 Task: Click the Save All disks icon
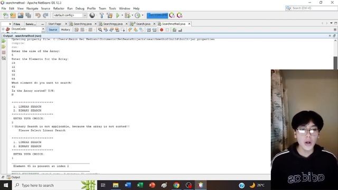(x=28, y=15)
